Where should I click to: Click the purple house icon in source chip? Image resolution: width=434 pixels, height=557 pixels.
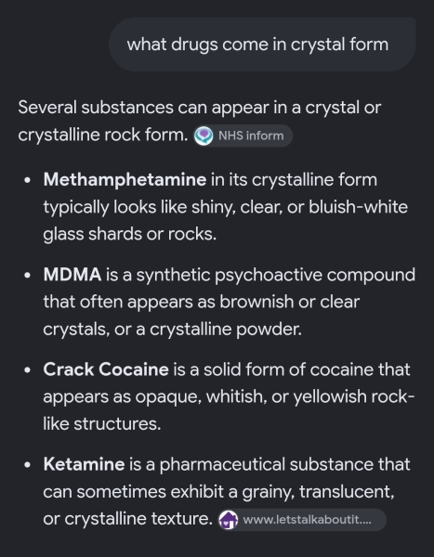[228, 520]
